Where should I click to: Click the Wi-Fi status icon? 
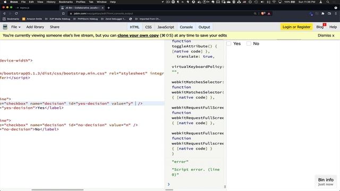click(274, 2)
